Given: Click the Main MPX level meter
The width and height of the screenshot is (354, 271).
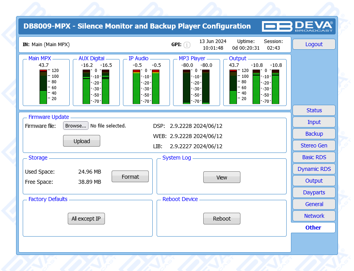Looking at the screenshot, I should click(x=43, y=86).
